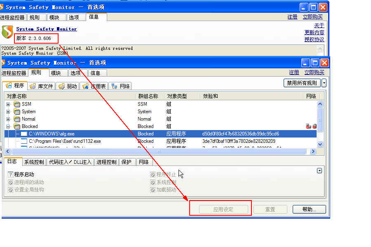Click the 重置 button
Screen dimensions: 371x247
click(270, 209)
